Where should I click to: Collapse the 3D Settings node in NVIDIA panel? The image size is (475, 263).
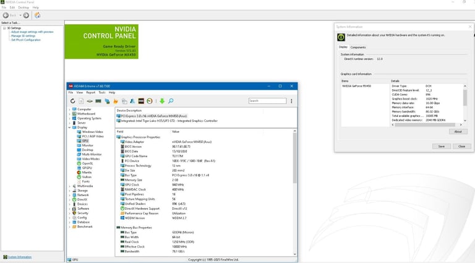click(4, 28)
